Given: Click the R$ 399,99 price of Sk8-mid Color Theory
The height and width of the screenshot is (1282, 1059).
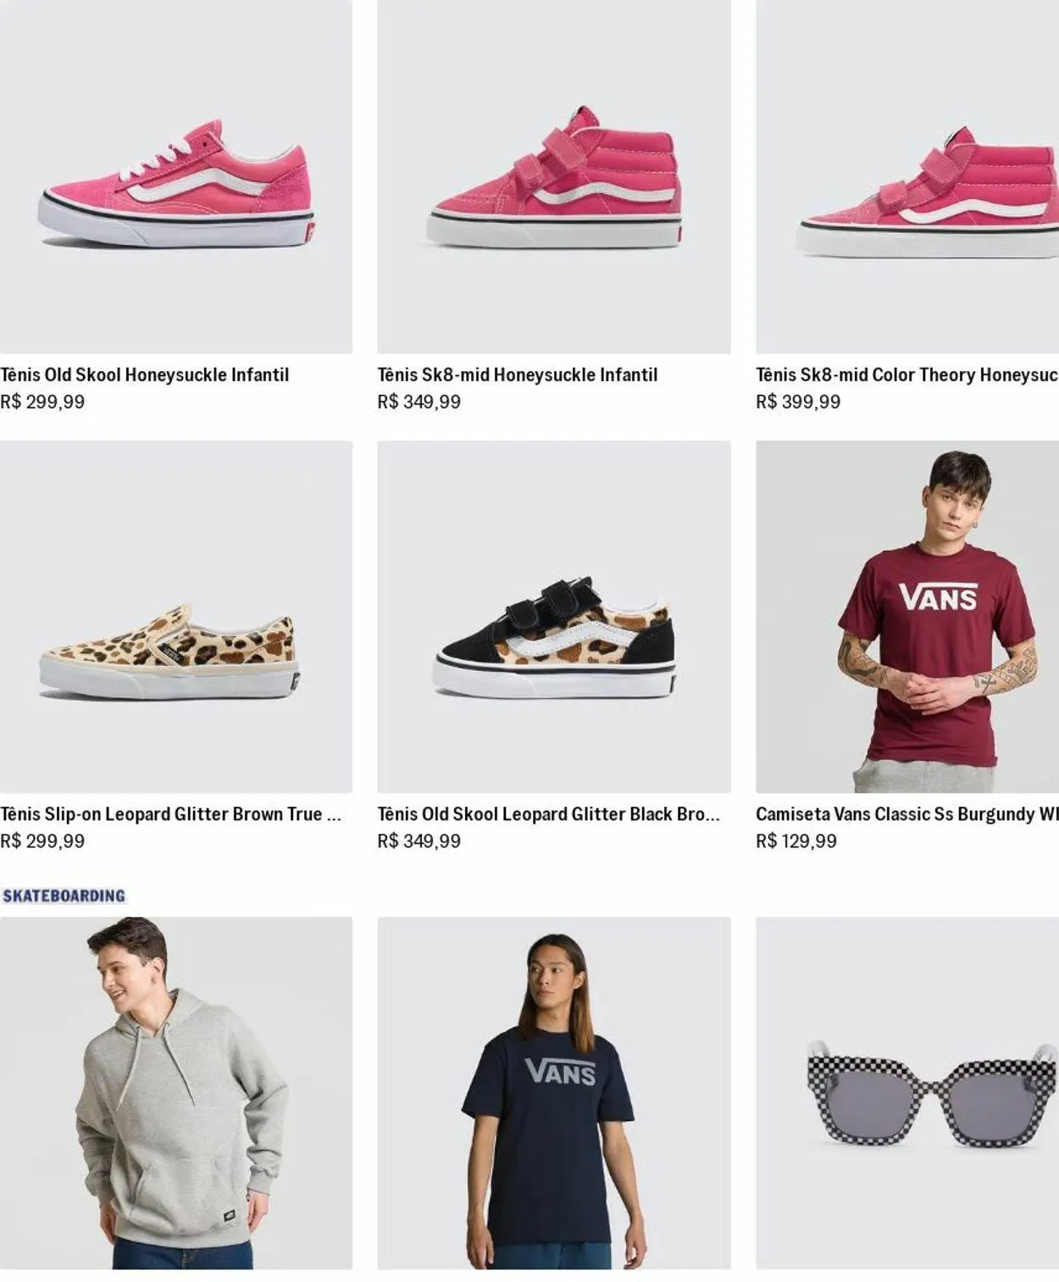Looking at the screenshot, I should [x=798, y=402].
